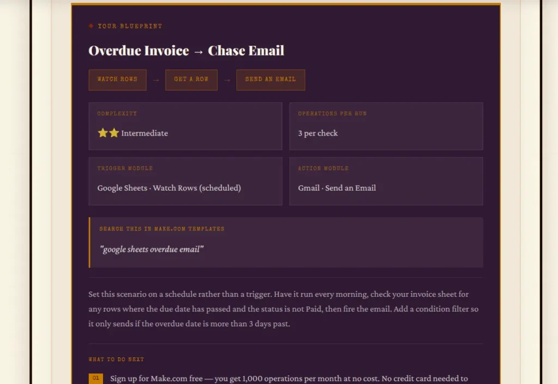Image resolution: width=558 pixels, height=384 pixels.
Task: Click the Search This in Make.com Templates label
Action: point(162,229)
